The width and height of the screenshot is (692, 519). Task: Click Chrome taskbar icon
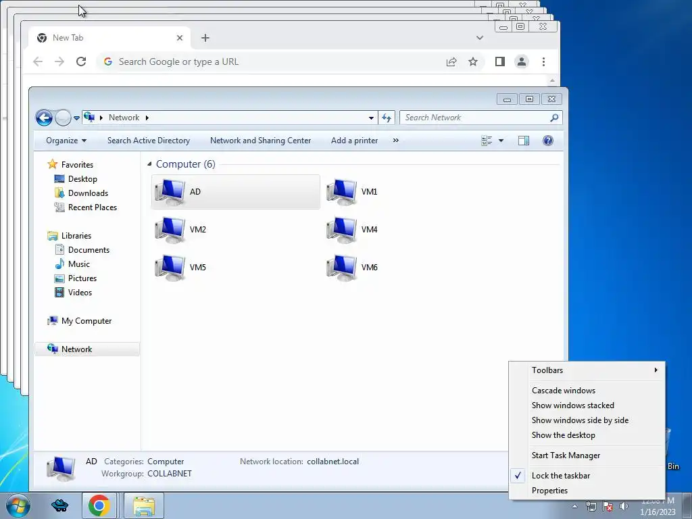[99, 505]
